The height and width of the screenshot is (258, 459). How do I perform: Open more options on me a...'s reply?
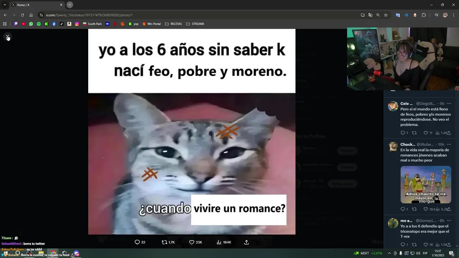tap(449, 221)
